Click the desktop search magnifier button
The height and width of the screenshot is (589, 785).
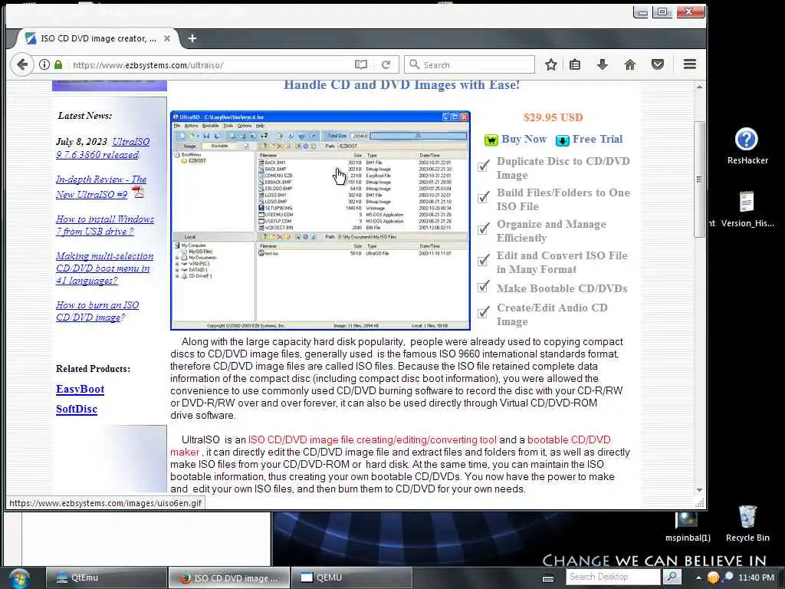(672, 577)
